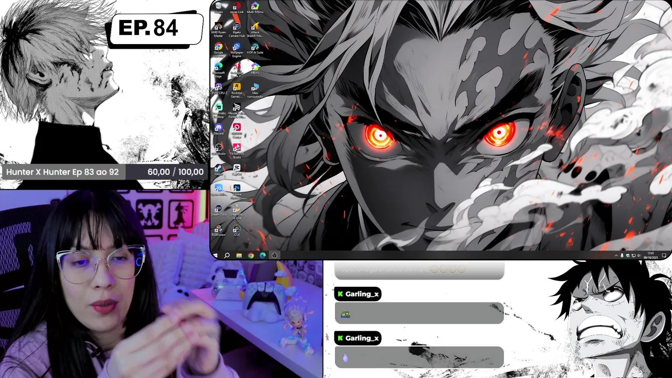The width and height of the screenshot is (672, 378).
Task: Open the AMD Ryzen Master shortcut
Action: 218,29
